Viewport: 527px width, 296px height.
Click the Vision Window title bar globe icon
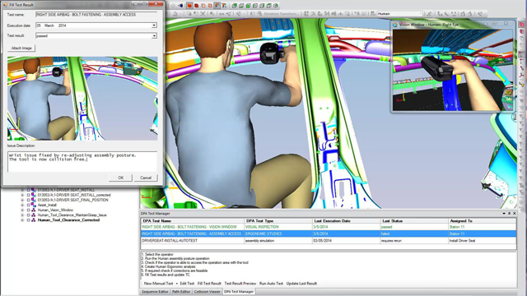(395, 25)
